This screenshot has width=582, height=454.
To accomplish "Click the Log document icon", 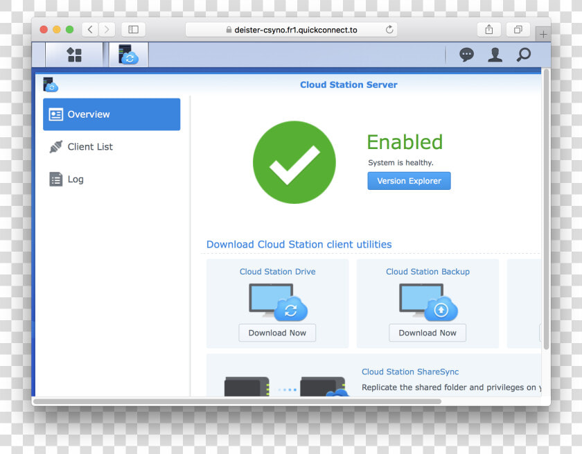I will click(55, 179).
